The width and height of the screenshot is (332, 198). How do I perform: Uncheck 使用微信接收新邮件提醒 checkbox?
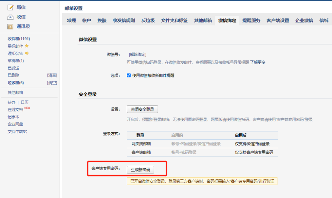pyautogui.click(x=129, y=75)
